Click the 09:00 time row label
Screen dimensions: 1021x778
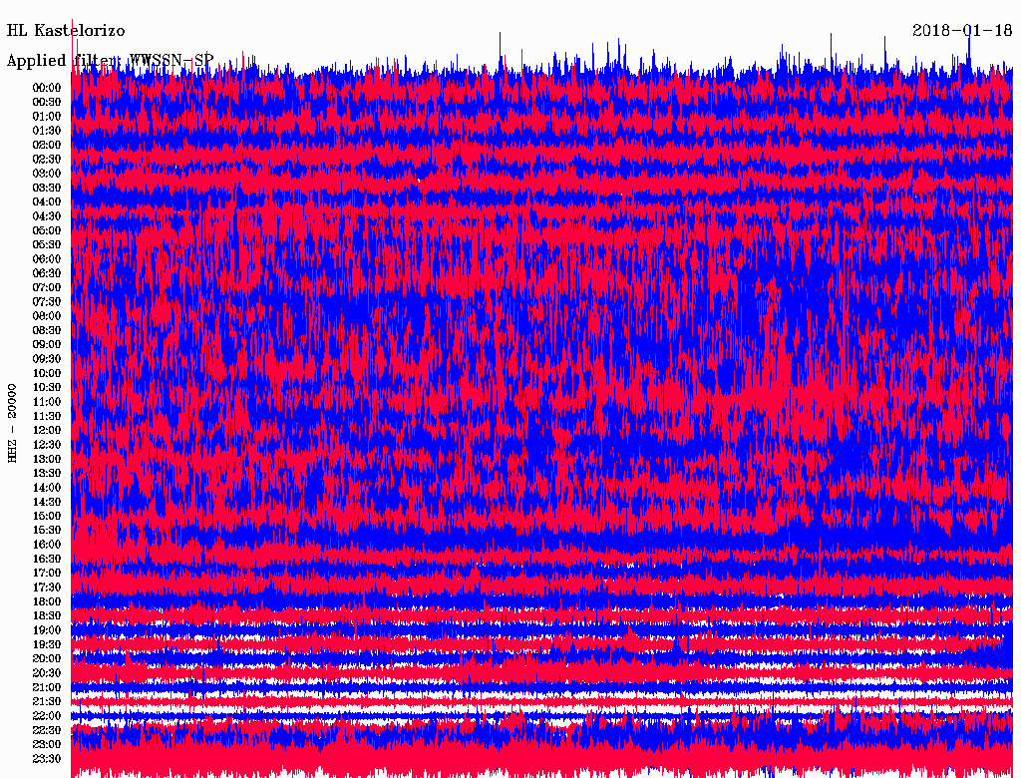coord(47,345)
